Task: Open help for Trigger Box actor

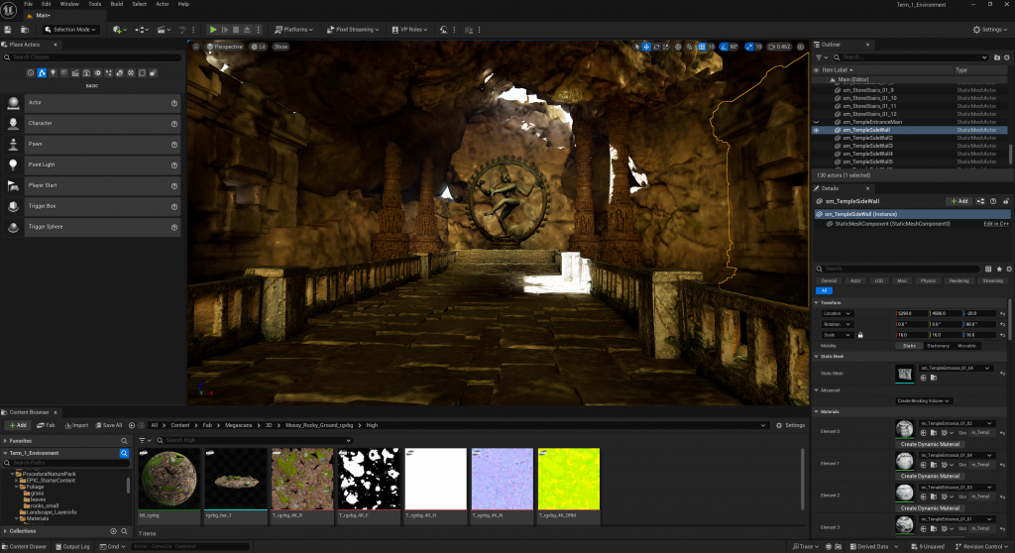Action: (x=174, y=206)
